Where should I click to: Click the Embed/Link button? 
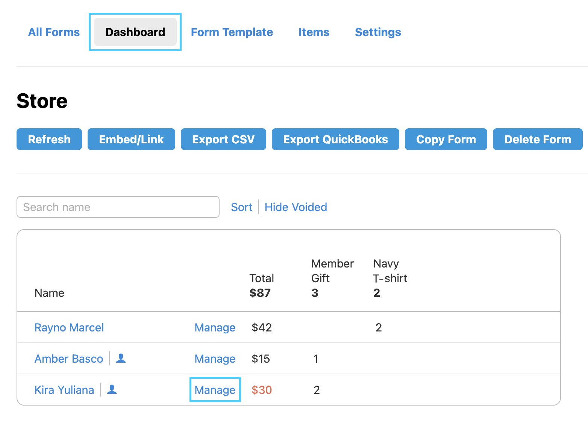[131, 139]
